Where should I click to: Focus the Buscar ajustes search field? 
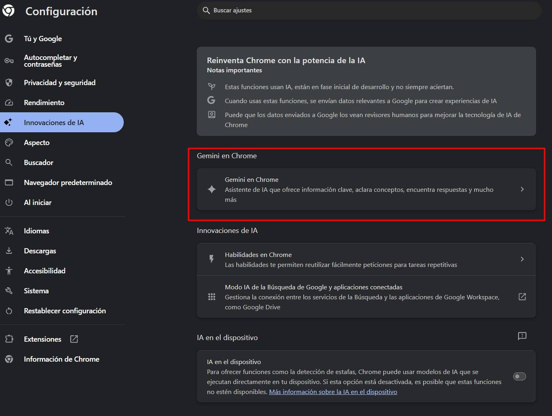click(369, 10)
